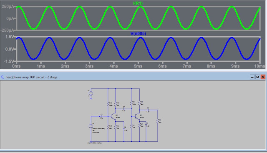
Task: Click the 0.0V axis label
Action: coord(10,49)
